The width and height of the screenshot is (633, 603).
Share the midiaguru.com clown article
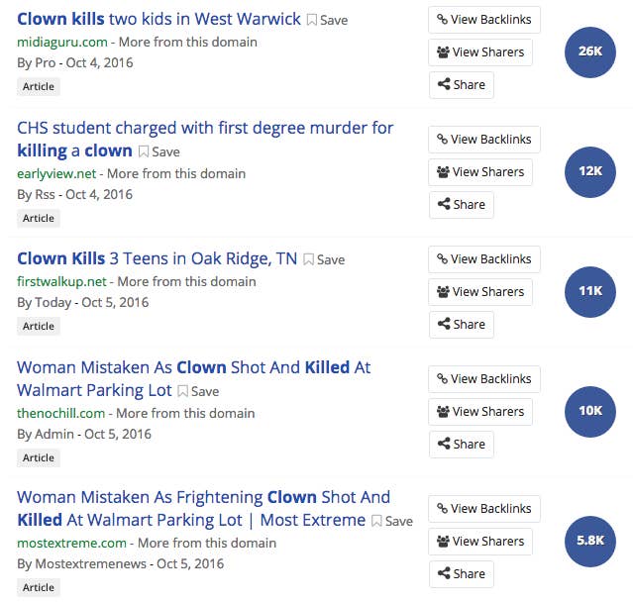(462, 85)
